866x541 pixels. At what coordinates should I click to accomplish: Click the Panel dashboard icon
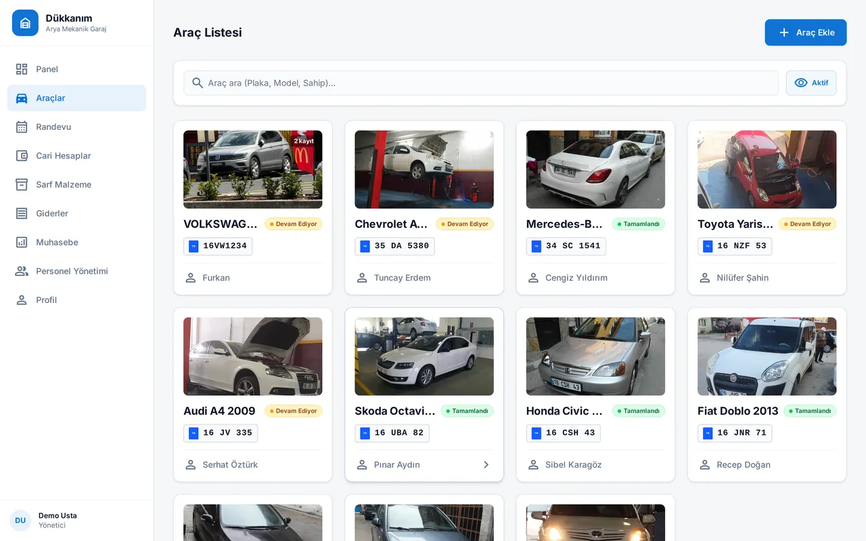tap(22, 69)
